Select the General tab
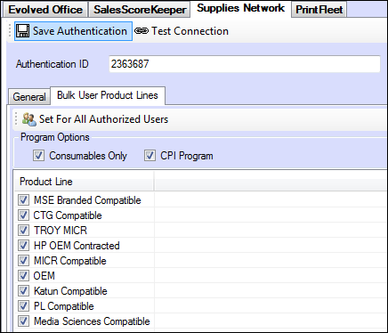 click(29, 97)
